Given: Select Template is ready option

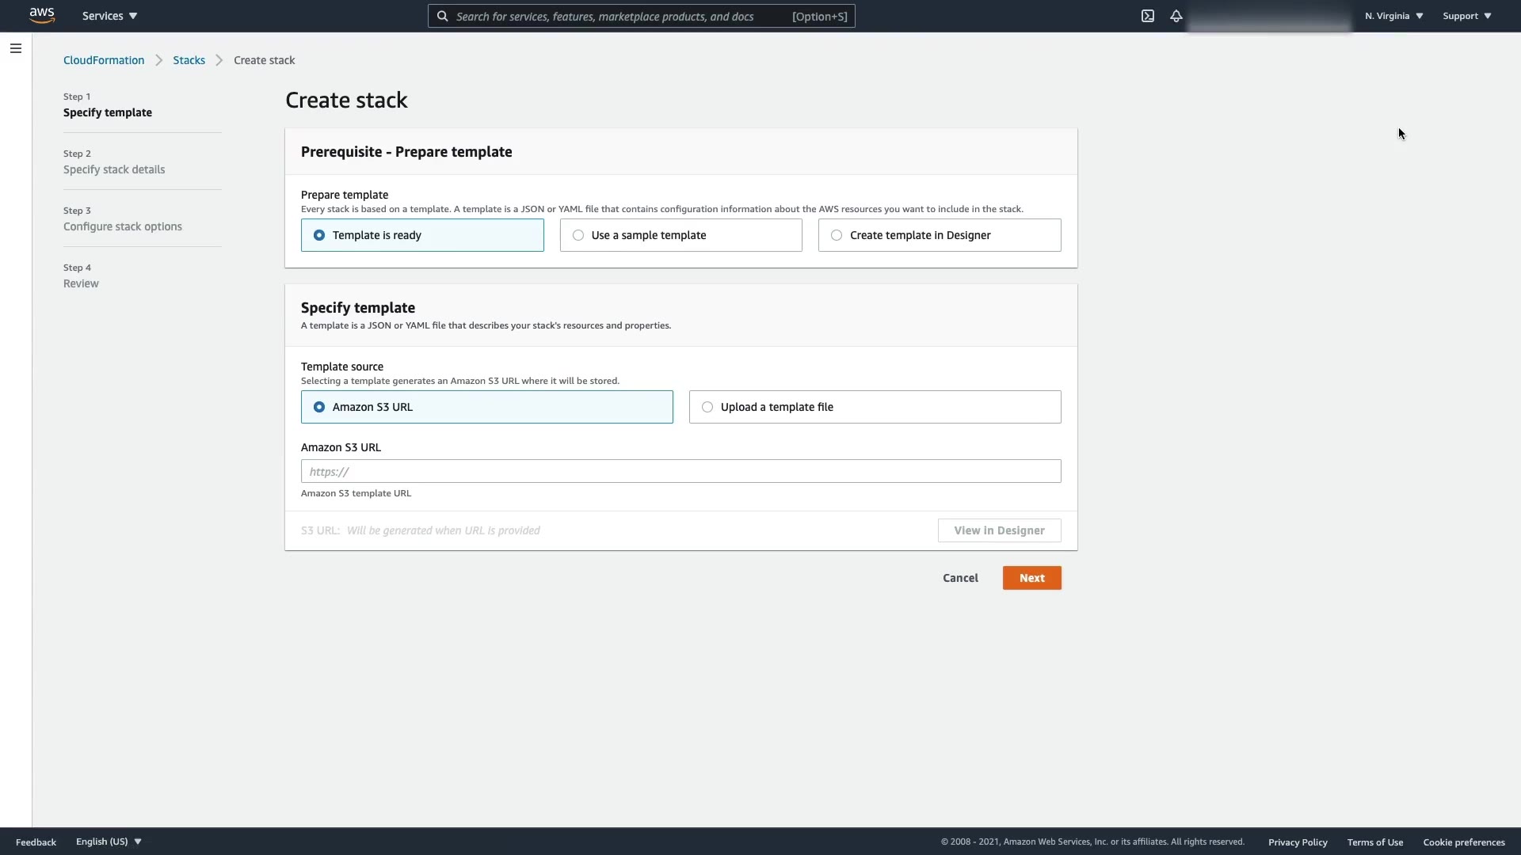Looking at the screenshot, I should tap(319, 235).
